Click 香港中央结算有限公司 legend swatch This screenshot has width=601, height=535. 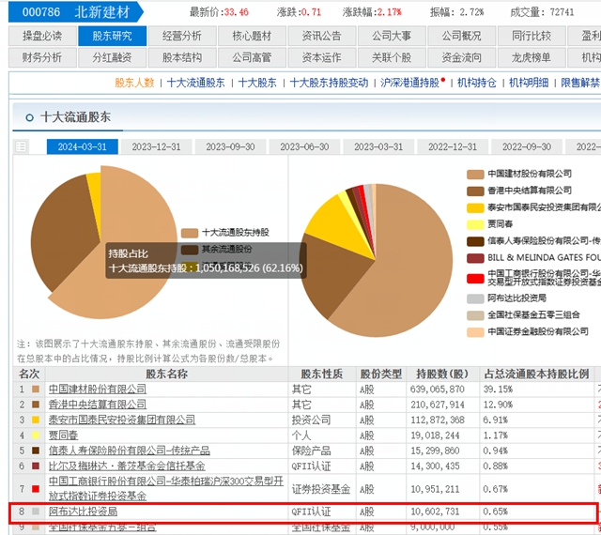[475, 191]
